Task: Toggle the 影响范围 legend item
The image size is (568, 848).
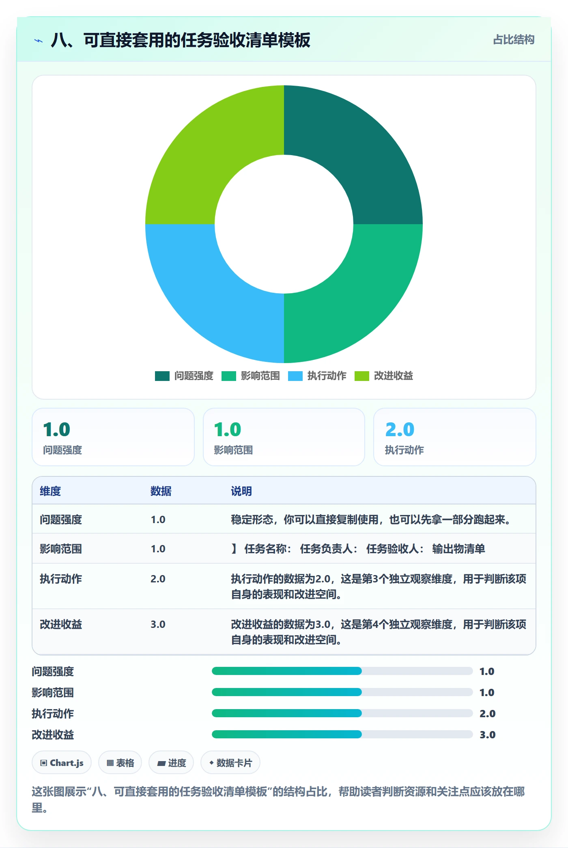Action: coord(251,376)
